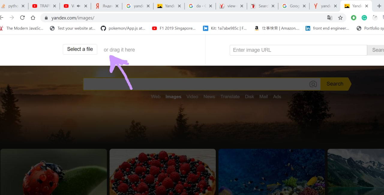384x195 pixels.
Task: Open the Mail link
Action: pyautogui.click(x=264, y=97)
